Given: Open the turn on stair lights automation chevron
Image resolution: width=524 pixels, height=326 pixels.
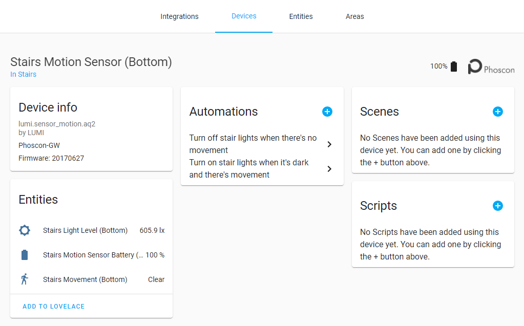Looking at the screenshot, I should 329,169.
